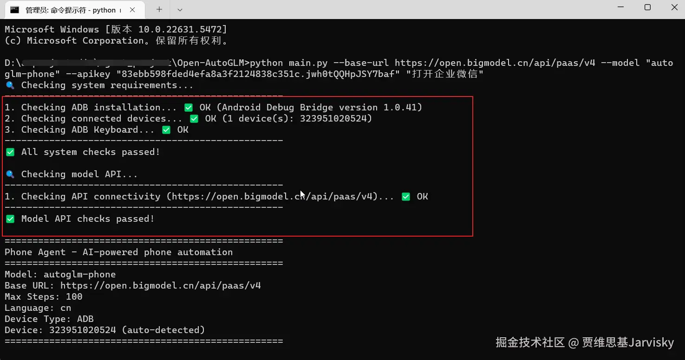Open a new terminal tab
The width and height of the screenshot is (685, 360).
(159, 9)
